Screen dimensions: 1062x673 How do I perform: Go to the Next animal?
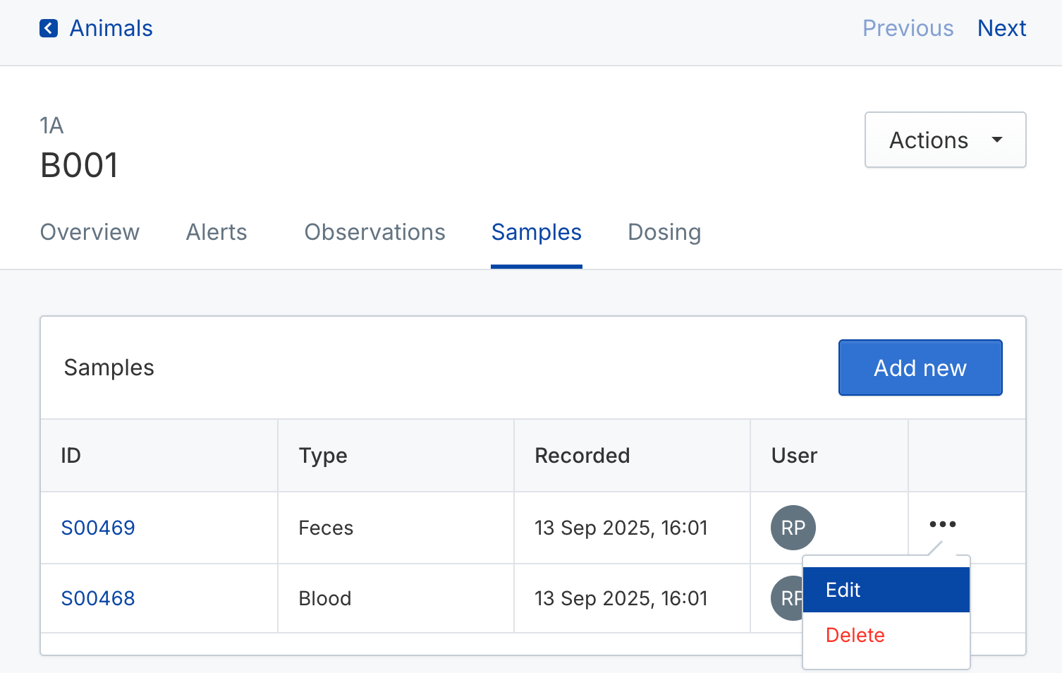[x=1001, y=28]
